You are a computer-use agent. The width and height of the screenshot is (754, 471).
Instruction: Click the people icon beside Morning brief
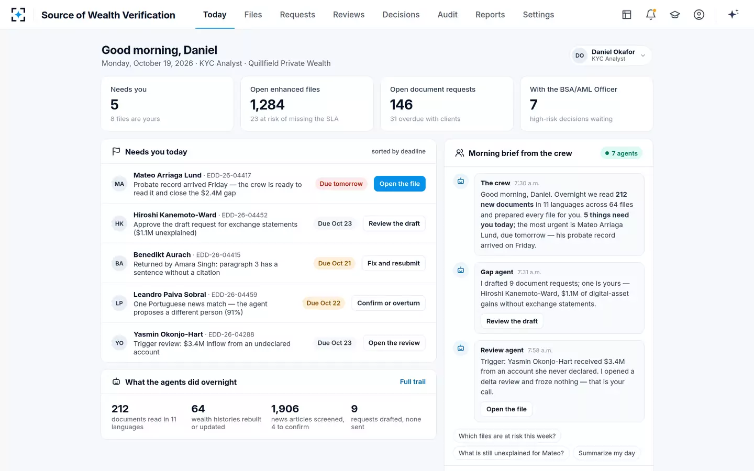coord(460,153)
